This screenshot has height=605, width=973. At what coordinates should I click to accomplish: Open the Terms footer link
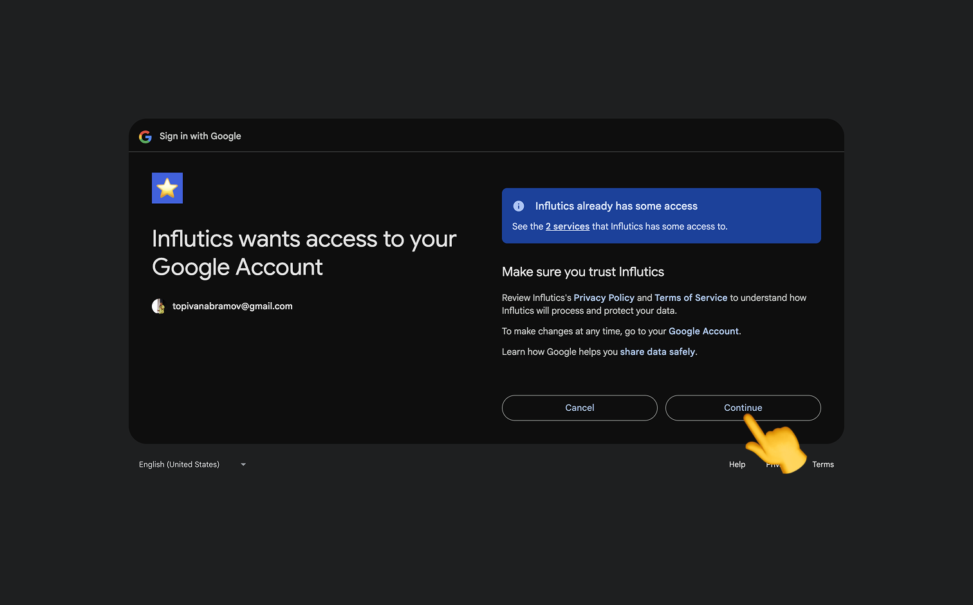tap(823, 465)
